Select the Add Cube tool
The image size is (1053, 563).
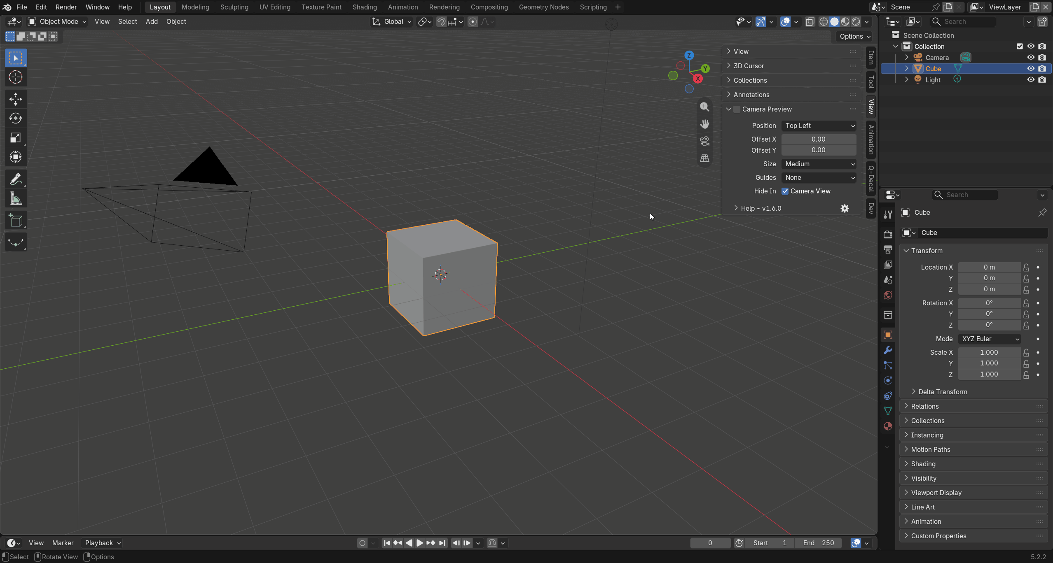(x=16, y=221)
